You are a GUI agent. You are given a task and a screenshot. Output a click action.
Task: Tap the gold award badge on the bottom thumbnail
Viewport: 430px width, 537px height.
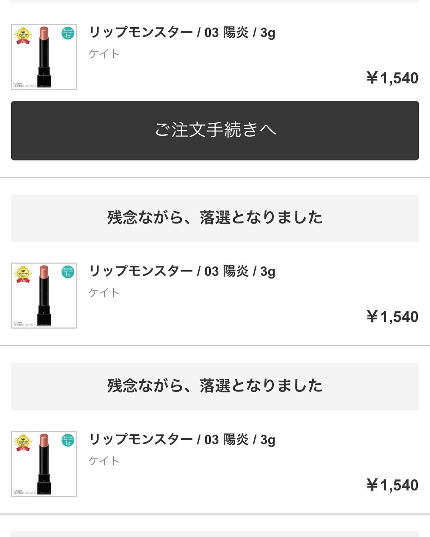23,443
